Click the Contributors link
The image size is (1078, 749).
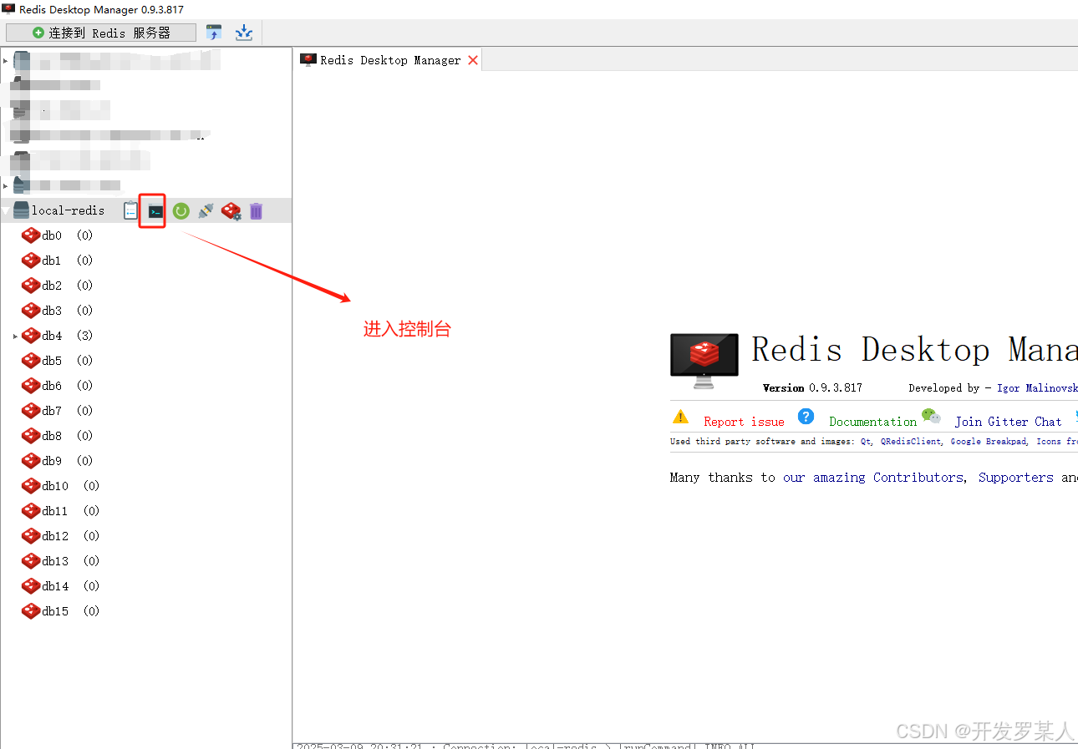(x=918, y=477)
